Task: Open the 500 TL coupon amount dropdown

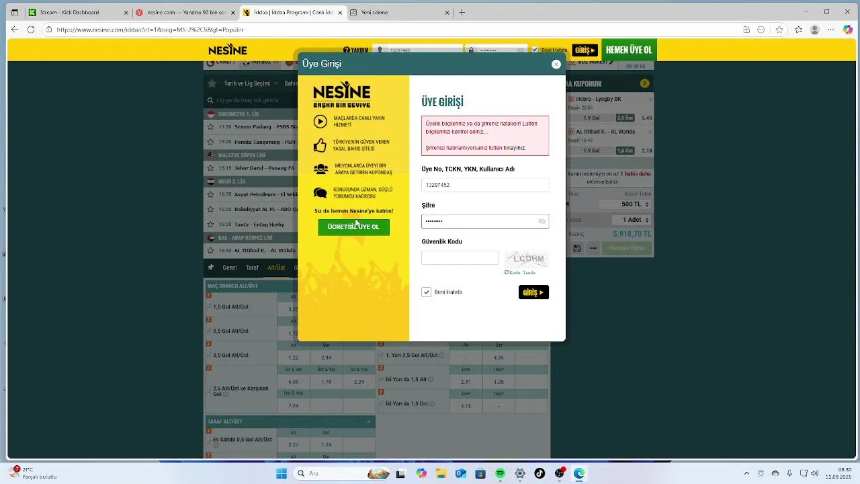Action: (624, 204)
